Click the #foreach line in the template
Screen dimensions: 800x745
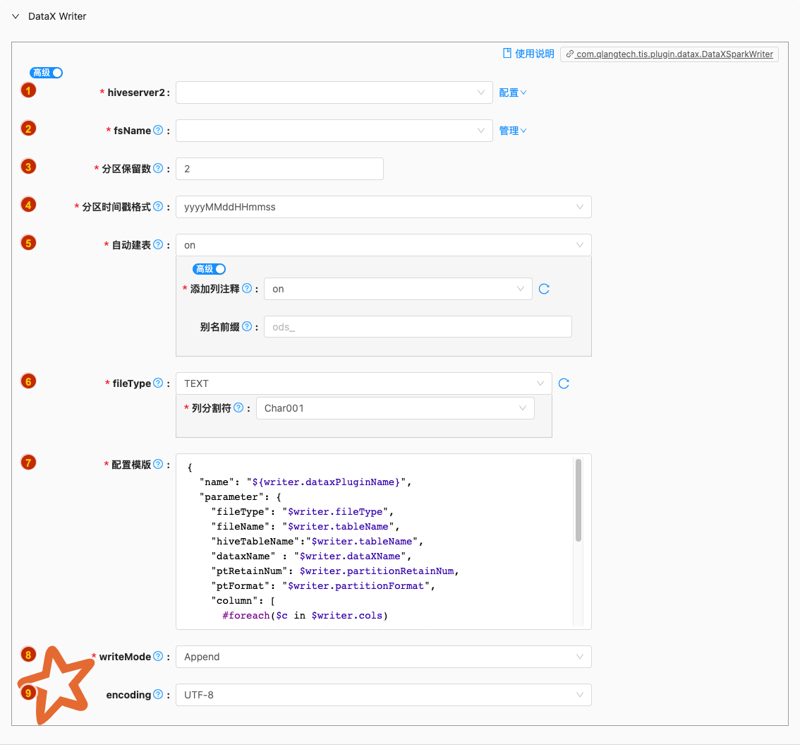305,615
